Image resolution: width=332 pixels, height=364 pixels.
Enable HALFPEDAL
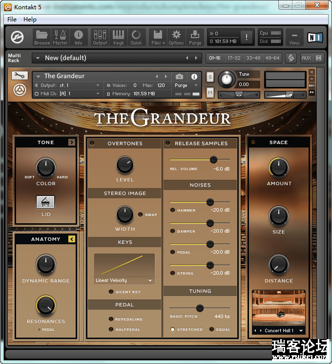[111, 329]
